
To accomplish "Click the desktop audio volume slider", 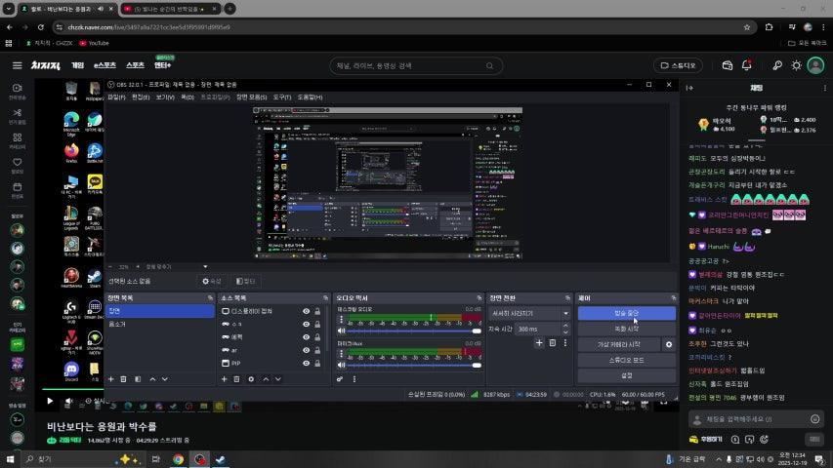I will [x=408, y=331].
